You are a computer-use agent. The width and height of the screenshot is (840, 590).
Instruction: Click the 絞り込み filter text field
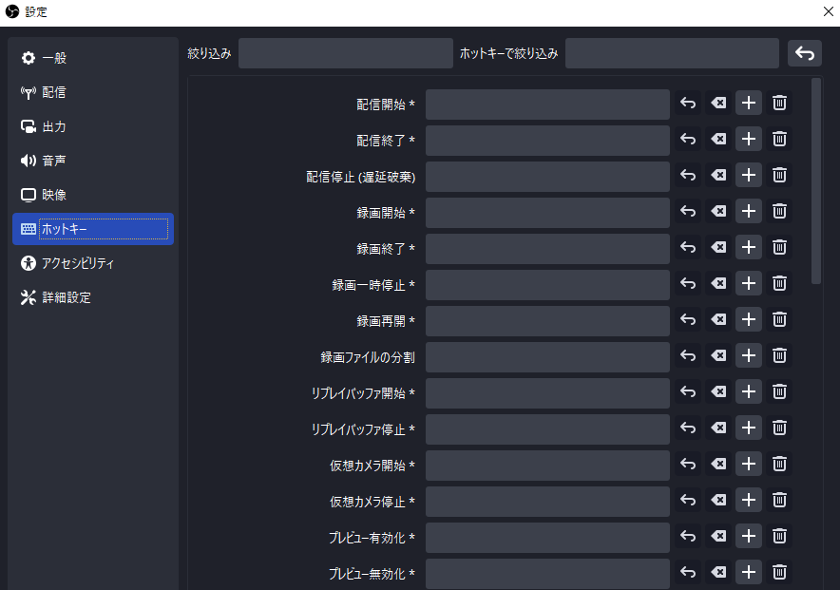tap(345, 53)
